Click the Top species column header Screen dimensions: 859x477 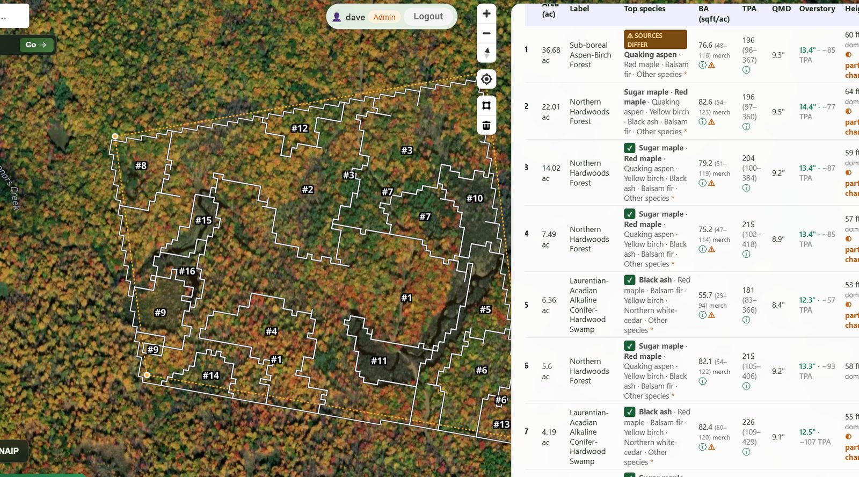coord(644,9)
